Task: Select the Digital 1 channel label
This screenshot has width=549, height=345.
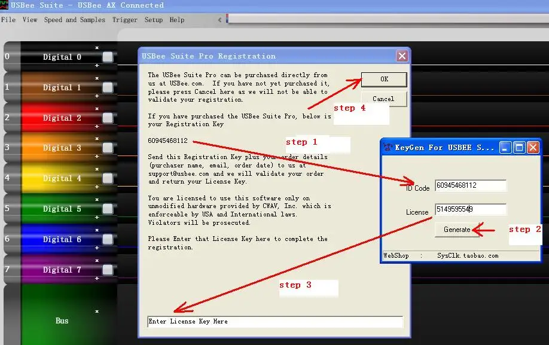Action: [x=62, y=87]
